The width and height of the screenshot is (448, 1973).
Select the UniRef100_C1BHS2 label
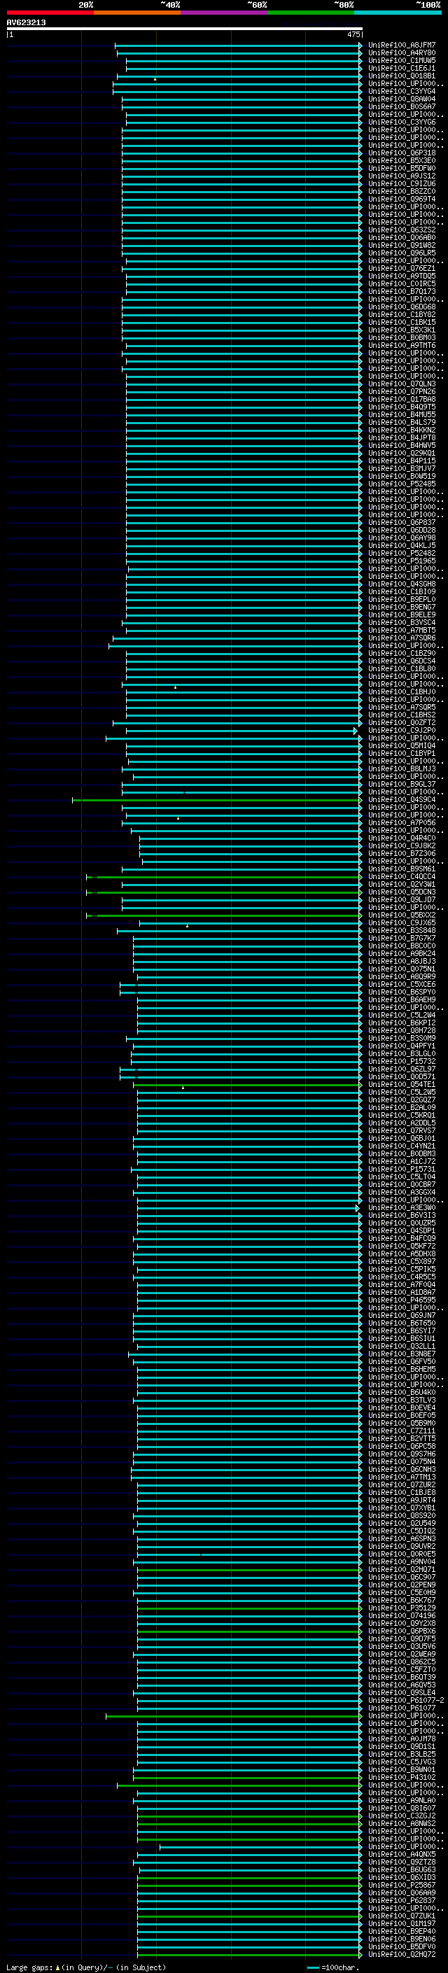[x=402, y=715]
